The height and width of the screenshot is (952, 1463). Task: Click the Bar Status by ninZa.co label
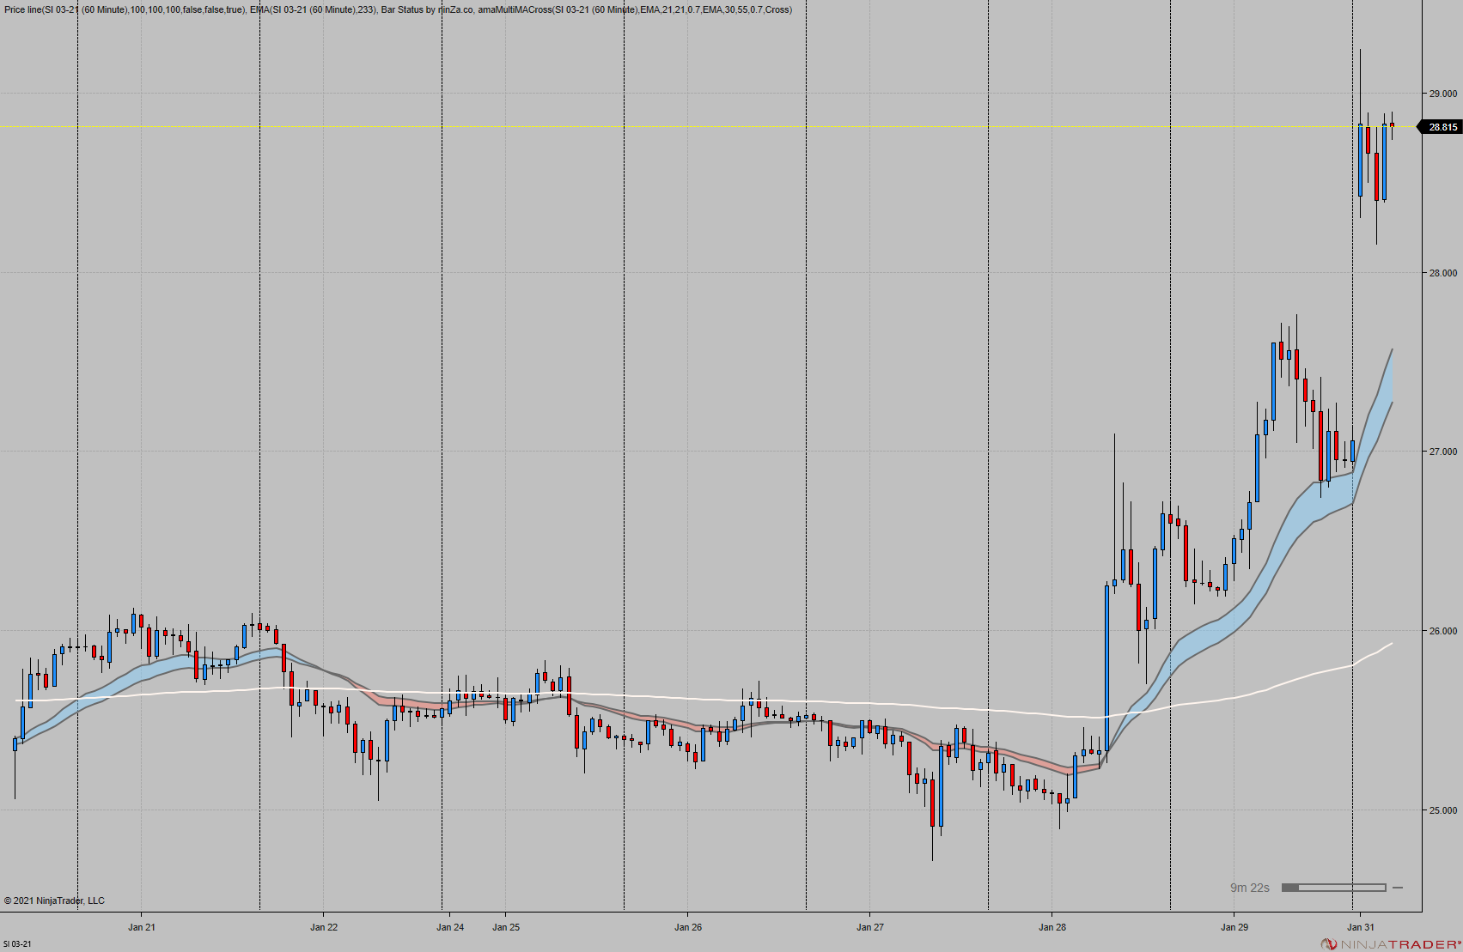pos(426,10)
